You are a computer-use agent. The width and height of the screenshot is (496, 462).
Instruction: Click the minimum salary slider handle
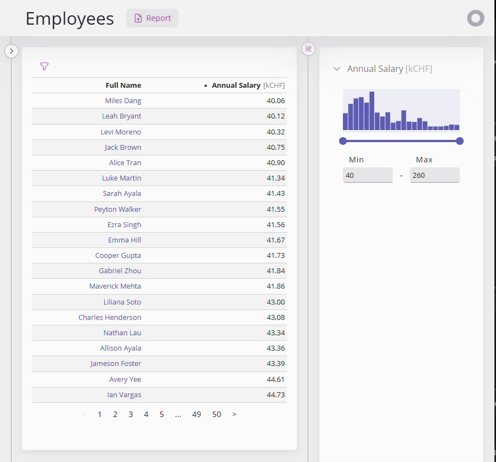pyautogui.click(x=343, y=141)
